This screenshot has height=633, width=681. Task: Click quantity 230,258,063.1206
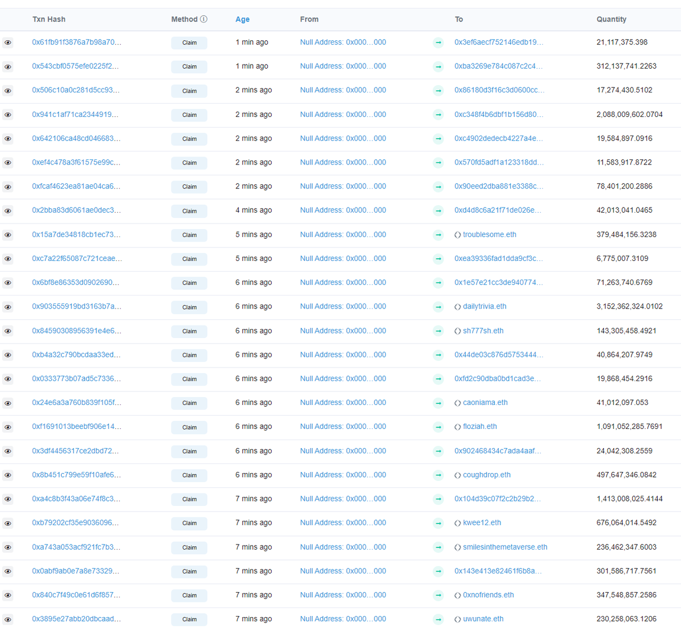coord(627,619)
